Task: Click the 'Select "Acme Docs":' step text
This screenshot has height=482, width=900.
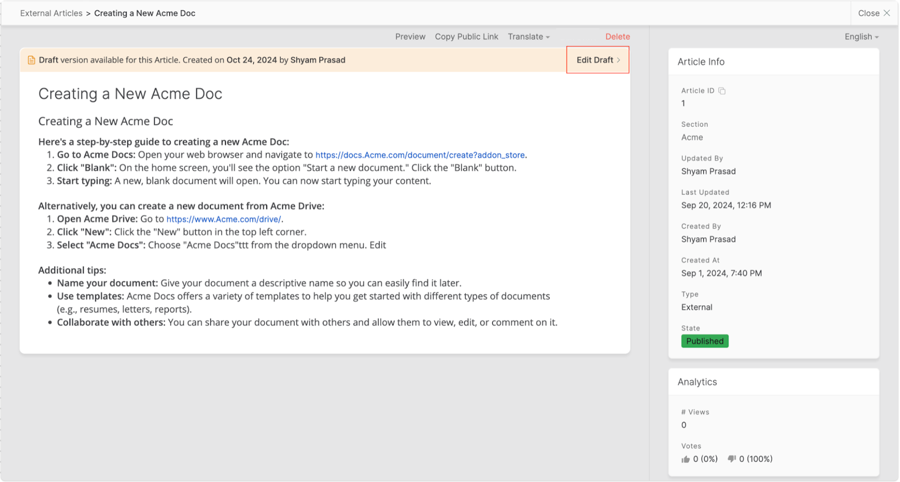Action: (x=101, y=245)
